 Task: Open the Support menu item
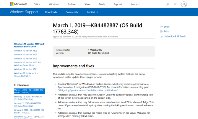tap(118, 4)
